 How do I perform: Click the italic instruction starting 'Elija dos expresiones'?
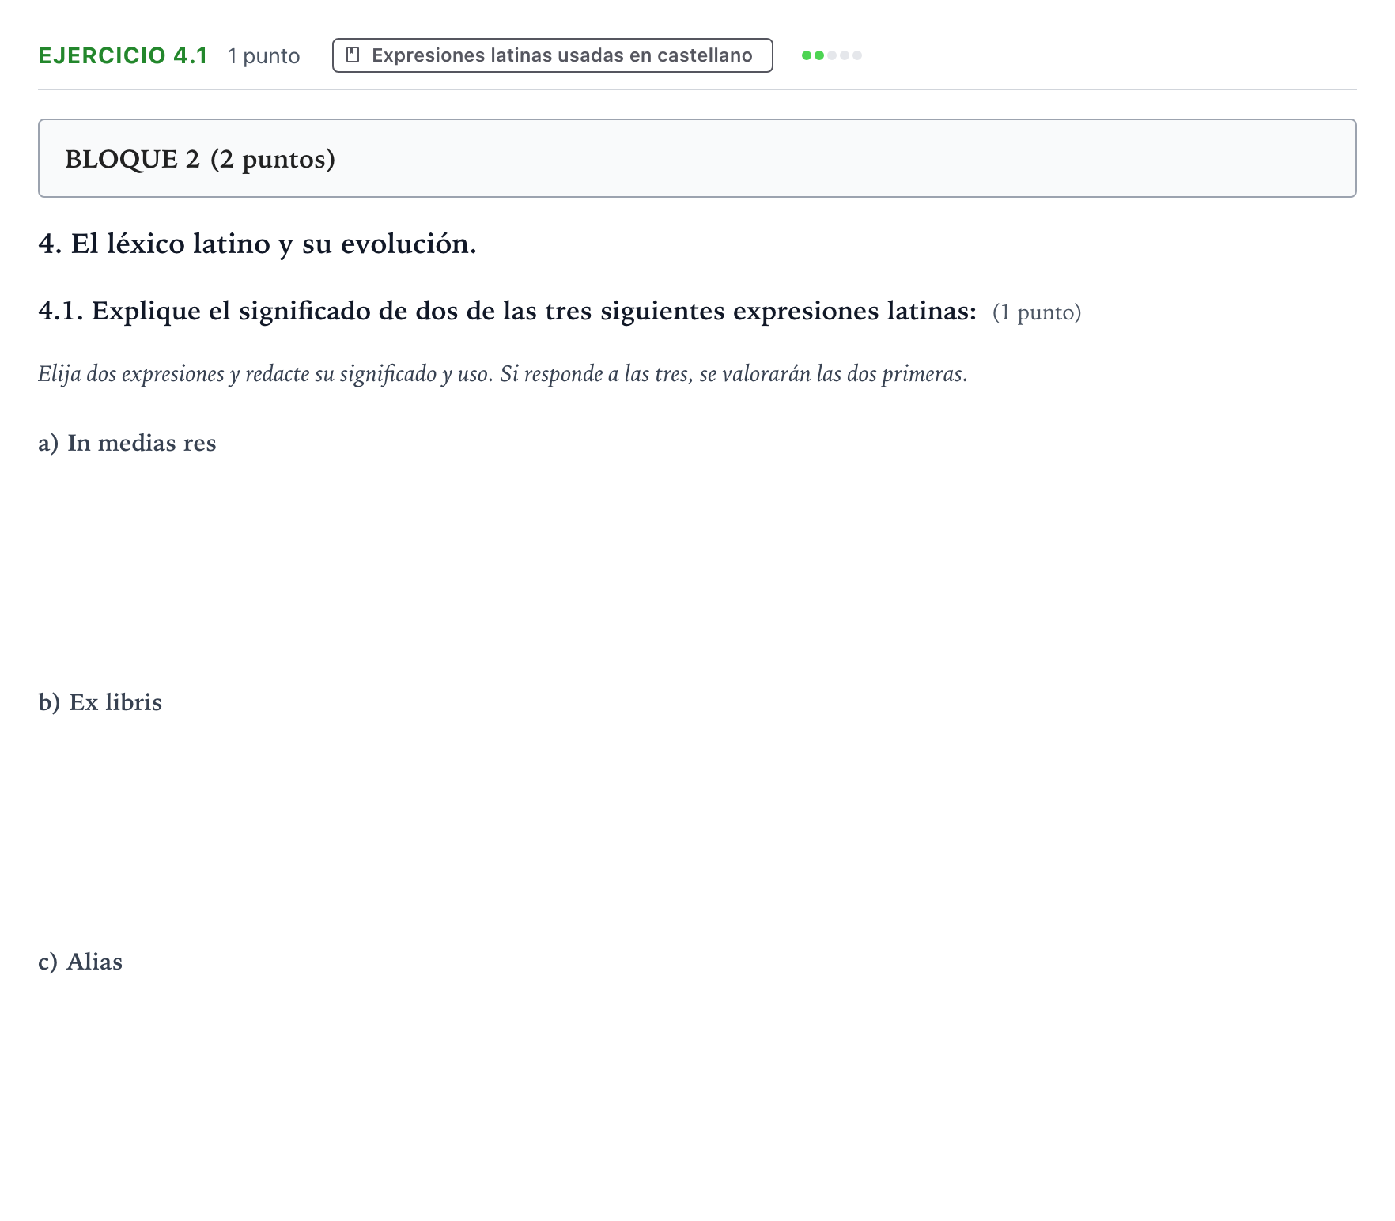[503, 373]
